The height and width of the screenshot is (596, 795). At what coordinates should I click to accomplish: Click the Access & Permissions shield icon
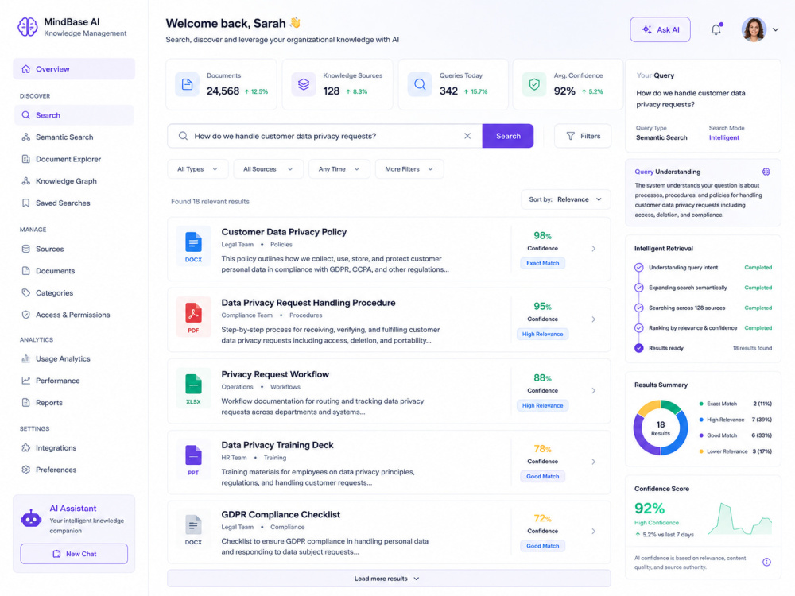point(26,315)
